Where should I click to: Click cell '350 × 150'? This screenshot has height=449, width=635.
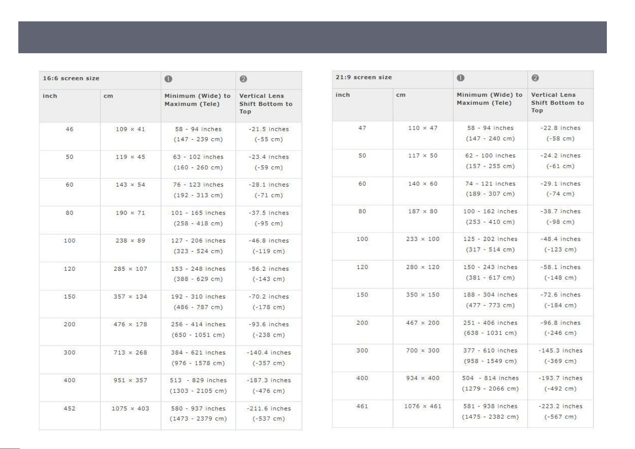(423, 295)
